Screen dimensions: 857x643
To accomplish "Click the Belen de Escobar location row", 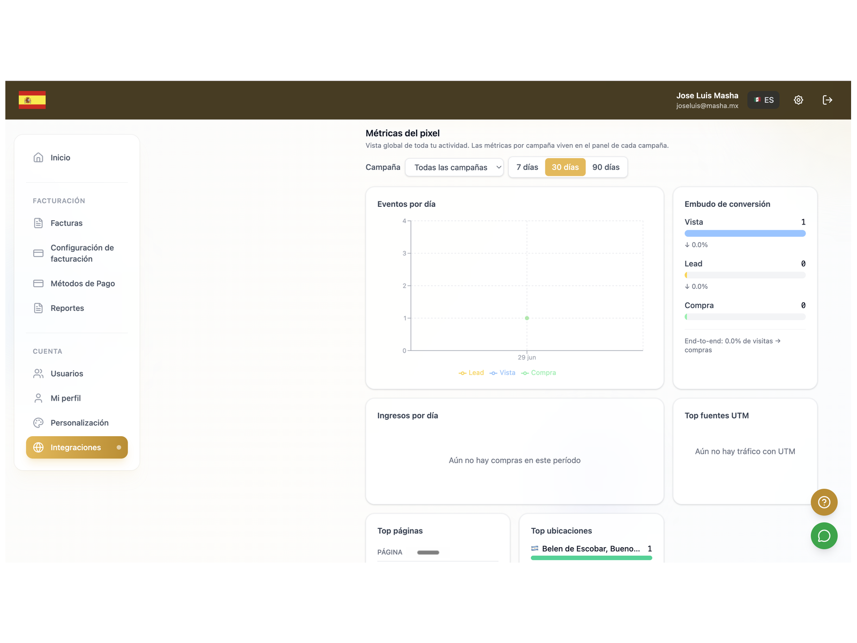I will tap(591, 549).
